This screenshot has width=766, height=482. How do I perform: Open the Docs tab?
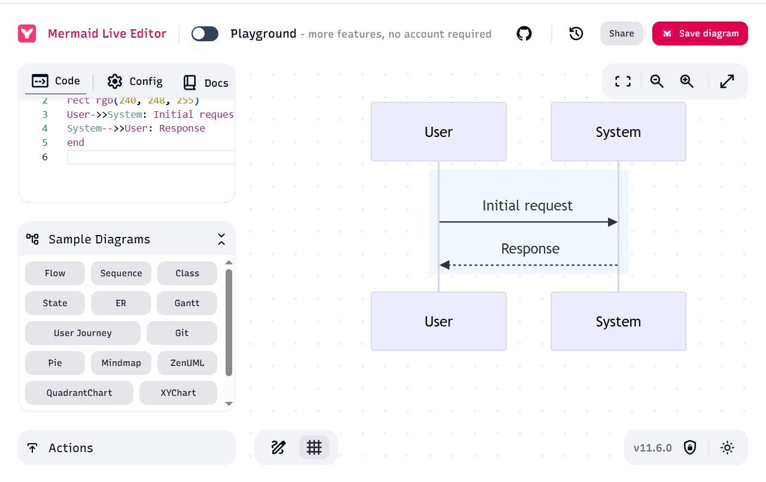tap(206, 82)
